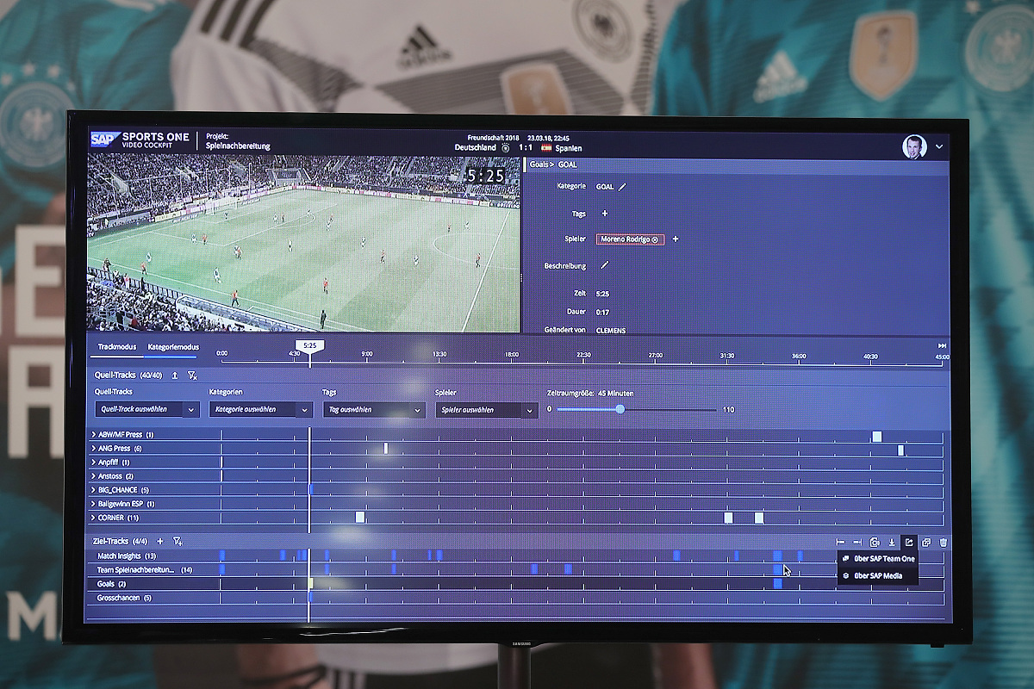Viewport: 1034px width, 689px height.
Task: Click the SAP logo
Action: tap(103, 140)
